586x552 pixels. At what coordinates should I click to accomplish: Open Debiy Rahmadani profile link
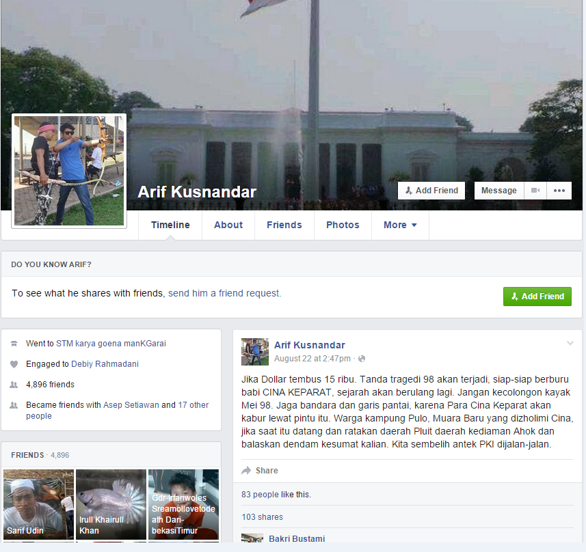click(x=105, y=363)
